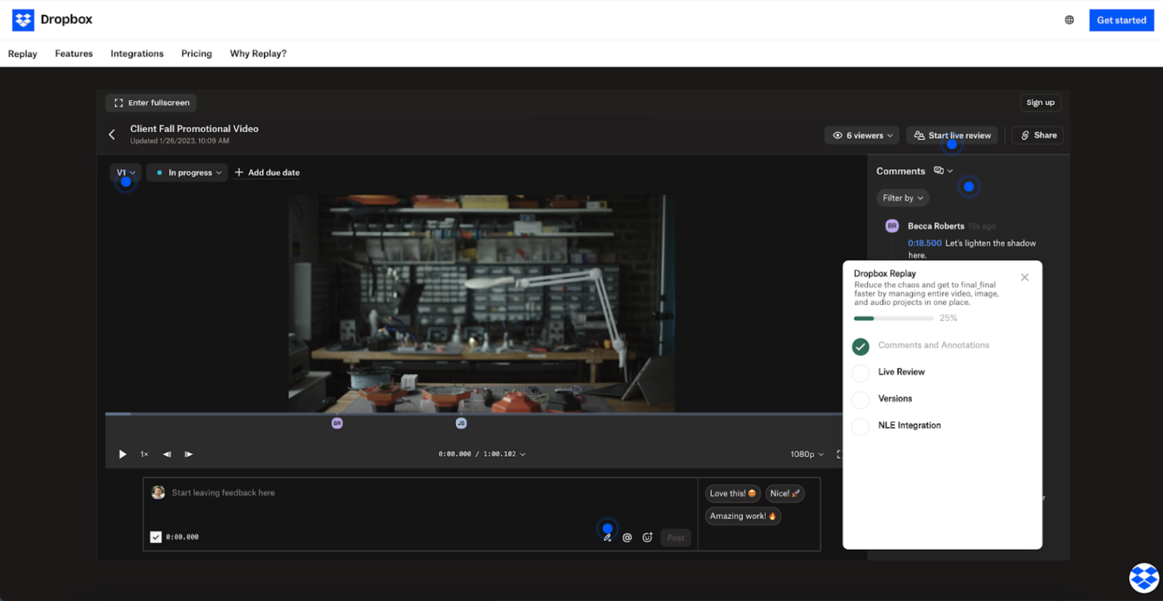Select the Versions checklist circle
Screen dimensions: 1163x601
[861, 400]
